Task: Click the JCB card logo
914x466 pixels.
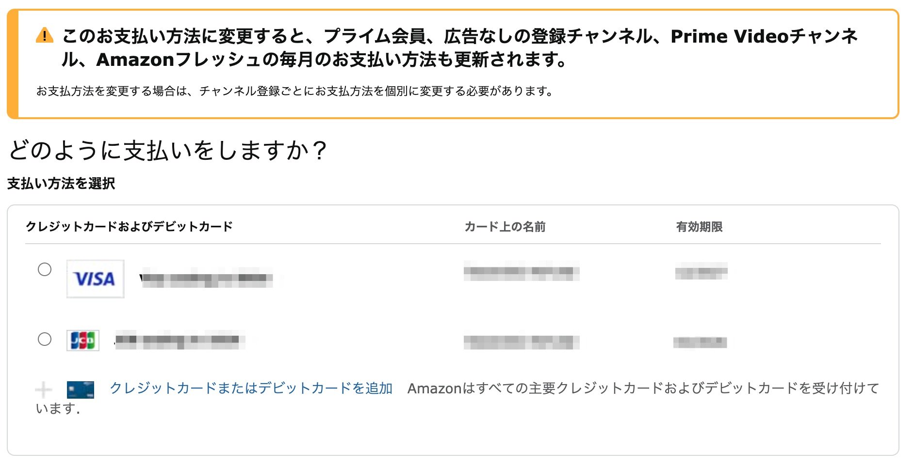Action: [83, 340]
